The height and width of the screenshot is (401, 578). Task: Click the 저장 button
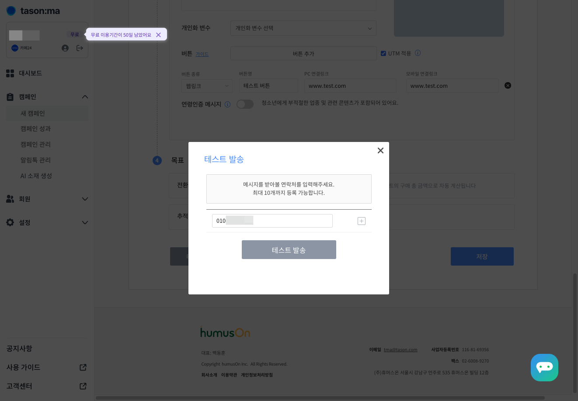point(482,256)
